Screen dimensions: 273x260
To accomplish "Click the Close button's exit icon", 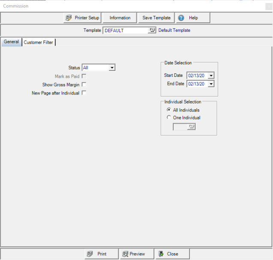I will [x=161, y=254].
